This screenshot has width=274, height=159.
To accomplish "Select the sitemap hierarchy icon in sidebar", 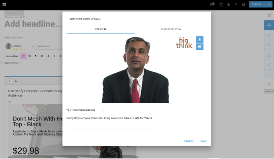I will 269,25.
